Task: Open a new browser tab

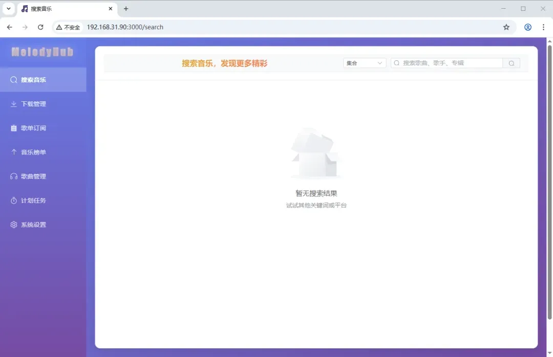Action: pos(126,9)
